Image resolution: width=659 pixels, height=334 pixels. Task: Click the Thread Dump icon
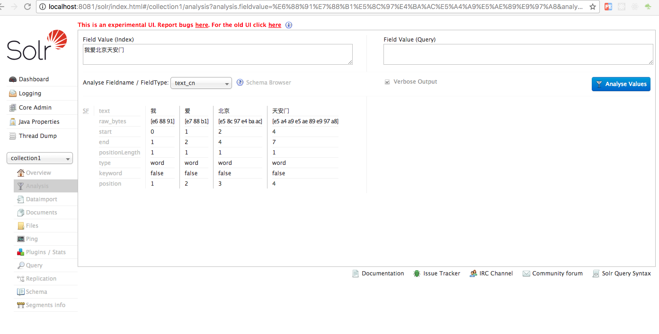point(13,136)
